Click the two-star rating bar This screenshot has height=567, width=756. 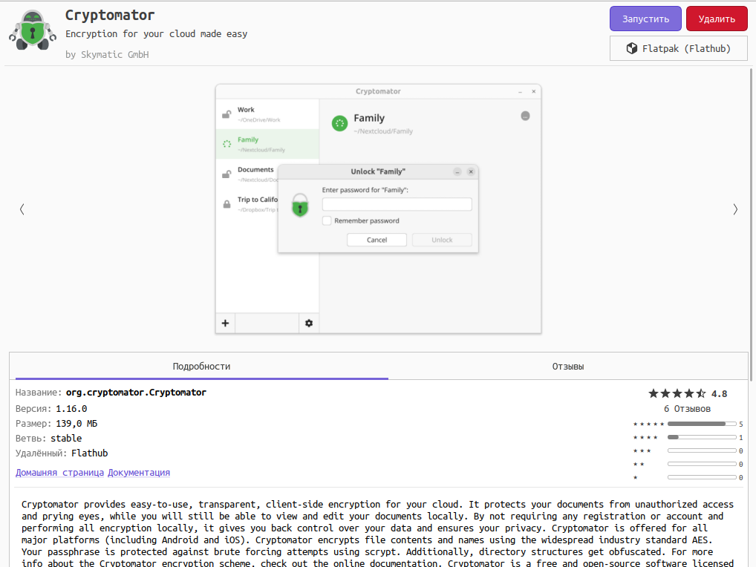point(702,464)
